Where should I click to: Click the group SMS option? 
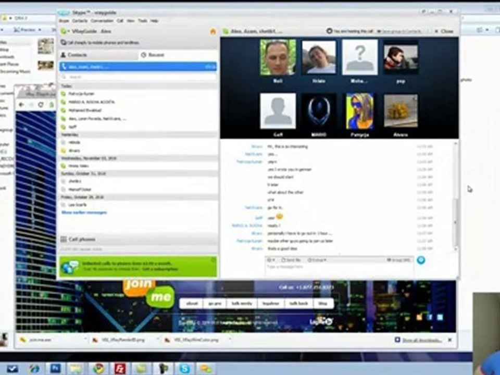click(x=398, y=260)
